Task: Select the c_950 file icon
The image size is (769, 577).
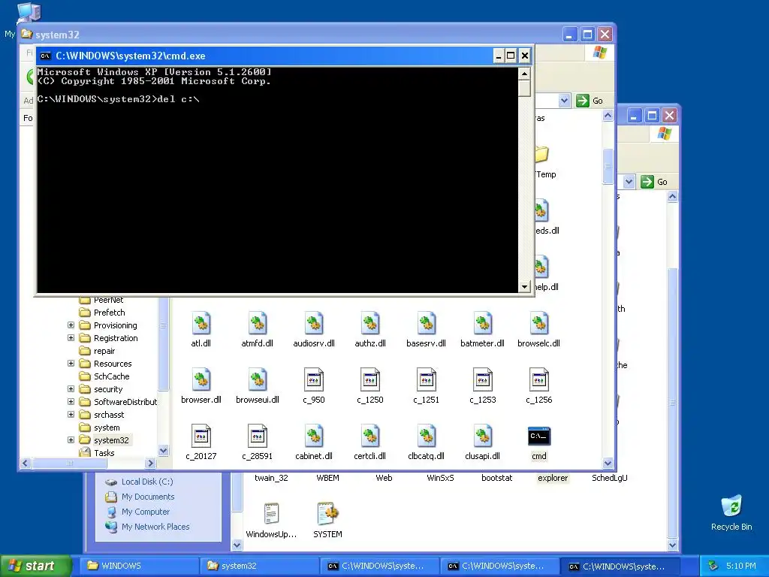Action: pyautogui.click(x=314, y=379)
